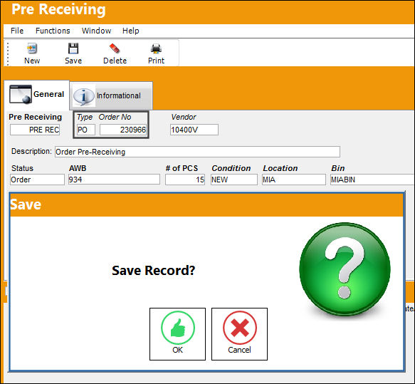Click the Bin field showing MIABIN
The image size is (415, 384).
[x=372, y=180]
